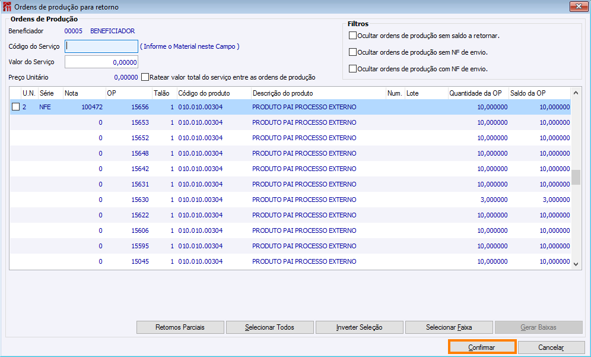The width and height of the screenshot is (591, 357).
Task: Tick the checkbox on OP 15656 row
Action: 15,107
